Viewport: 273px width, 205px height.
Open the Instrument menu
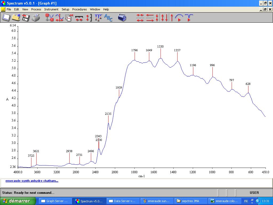point(51,9)
